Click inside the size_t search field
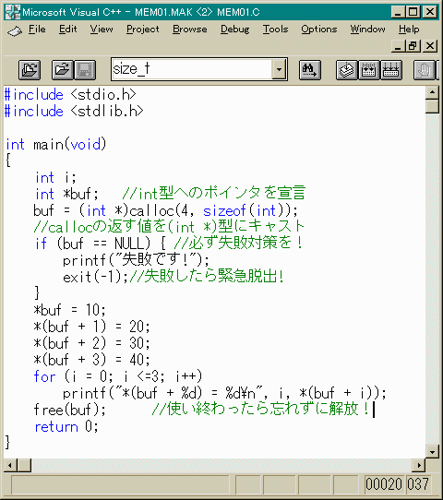This screenshot has width=443, height=500. [x=192, y=69]
